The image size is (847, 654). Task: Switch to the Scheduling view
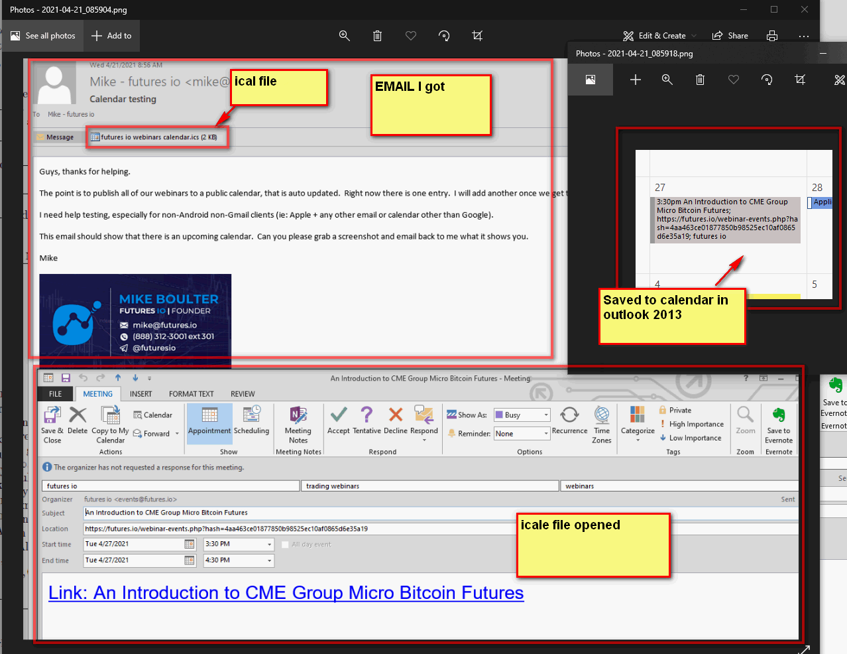tap(252, 421)
